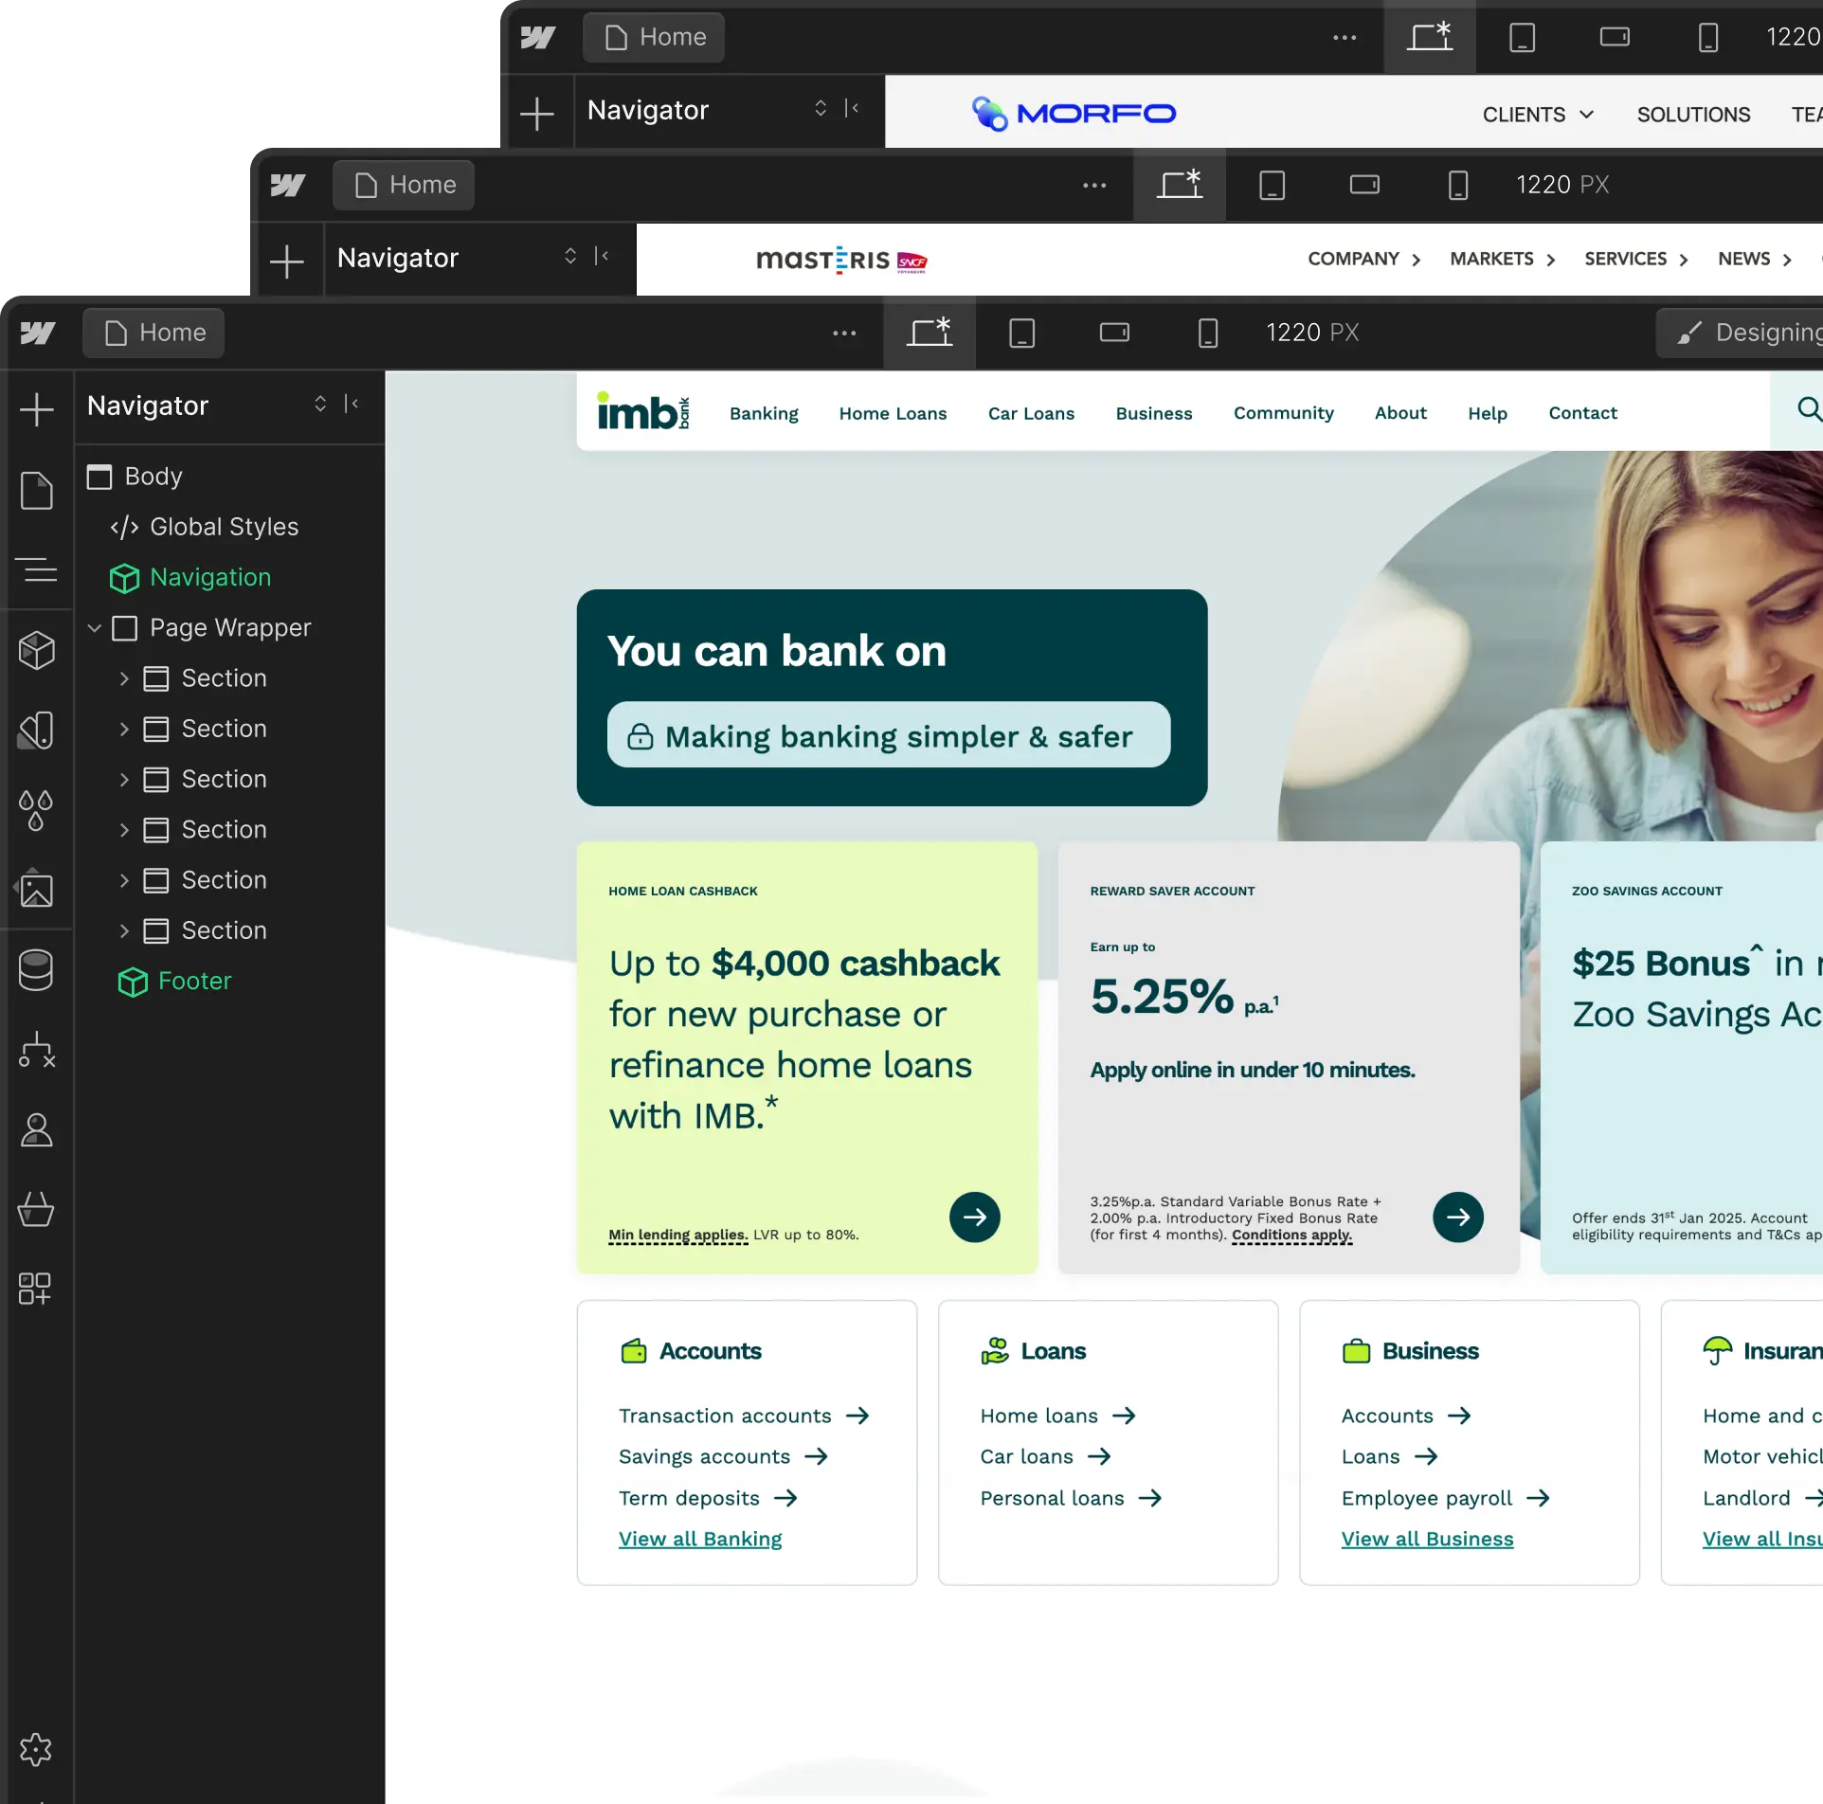This screenshot has height=1804, width=1823.
Task: Open the Logic flow icon in left sidebar
Action: coord(37,1049)
